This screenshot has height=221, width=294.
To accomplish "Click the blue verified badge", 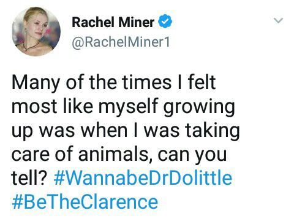I will [x=165, y=21].
